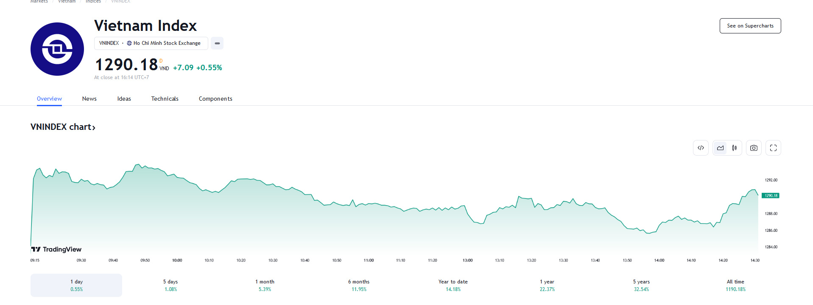Switch to candlestick chart style
The width and height of the screenshot is (813, 305).
click(735, 148)
